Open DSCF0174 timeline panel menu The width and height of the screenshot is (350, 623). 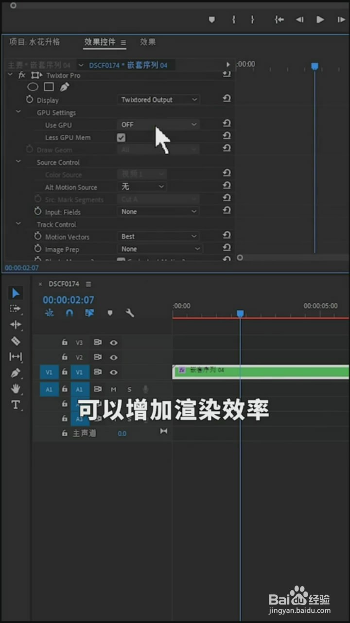pos(88,284)
